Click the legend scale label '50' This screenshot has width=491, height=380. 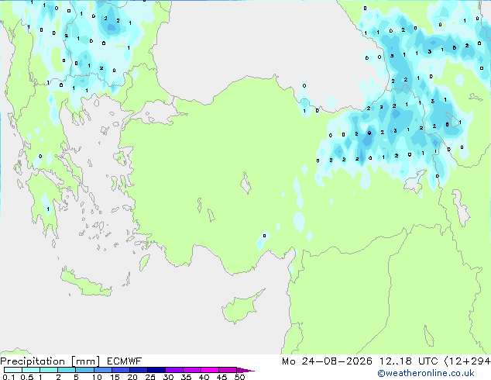240,377
